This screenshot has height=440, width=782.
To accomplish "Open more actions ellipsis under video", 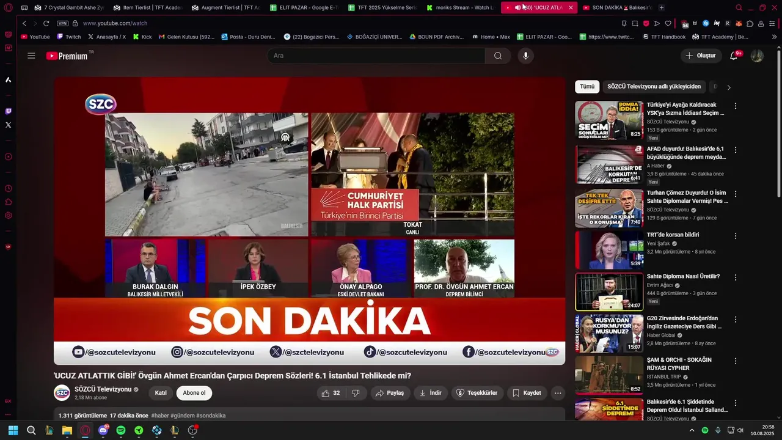I will (x=558, y=393).
